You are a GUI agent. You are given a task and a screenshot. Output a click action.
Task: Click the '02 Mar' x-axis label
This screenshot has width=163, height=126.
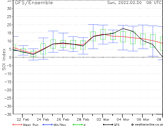tap(103, 120)
